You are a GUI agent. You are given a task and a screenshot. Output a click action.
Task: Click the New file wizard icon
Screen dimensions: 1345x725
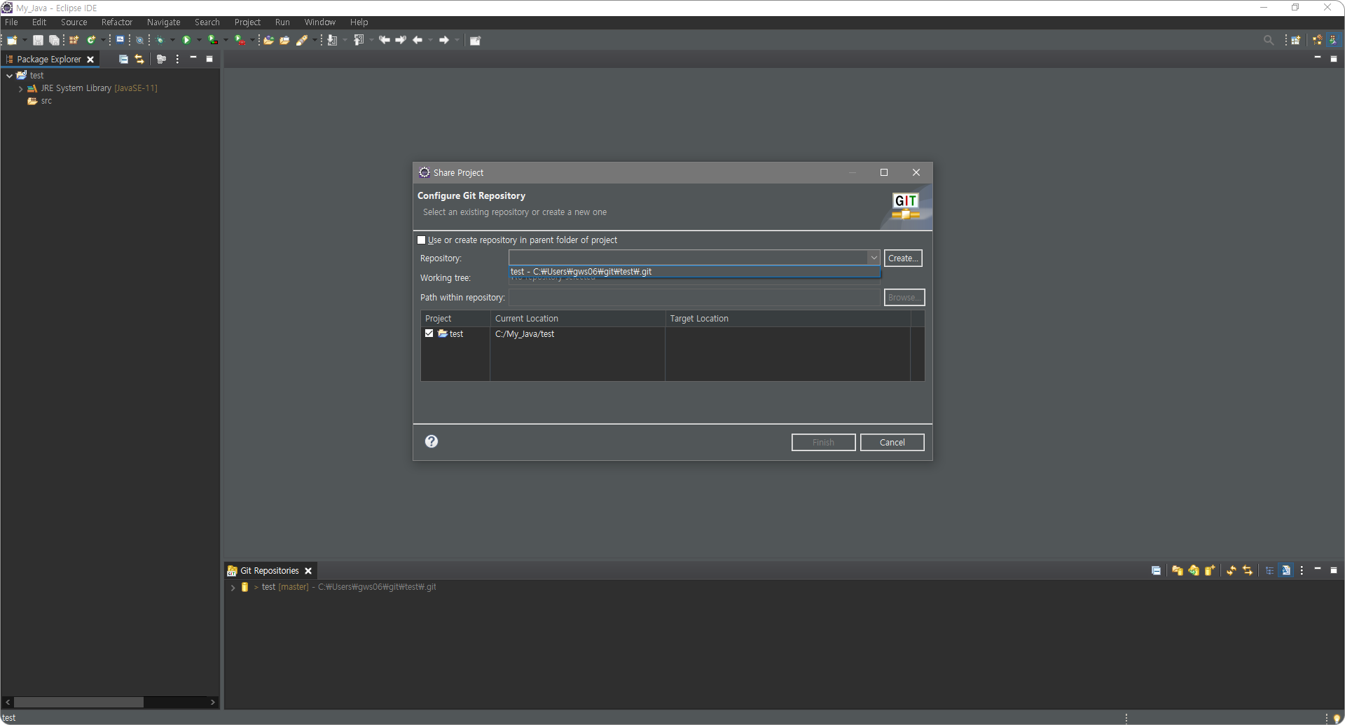click(12, 41)
